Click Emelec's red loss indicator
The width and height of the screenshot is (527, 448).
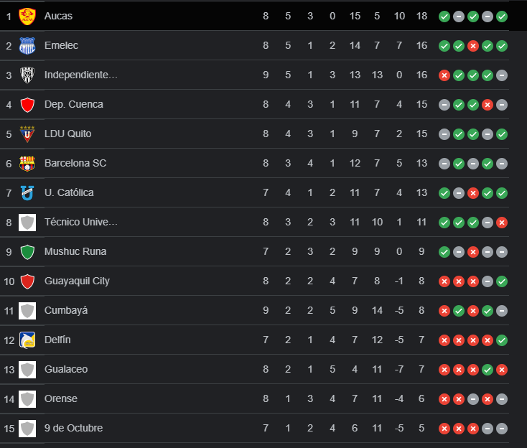click(473, 45)
